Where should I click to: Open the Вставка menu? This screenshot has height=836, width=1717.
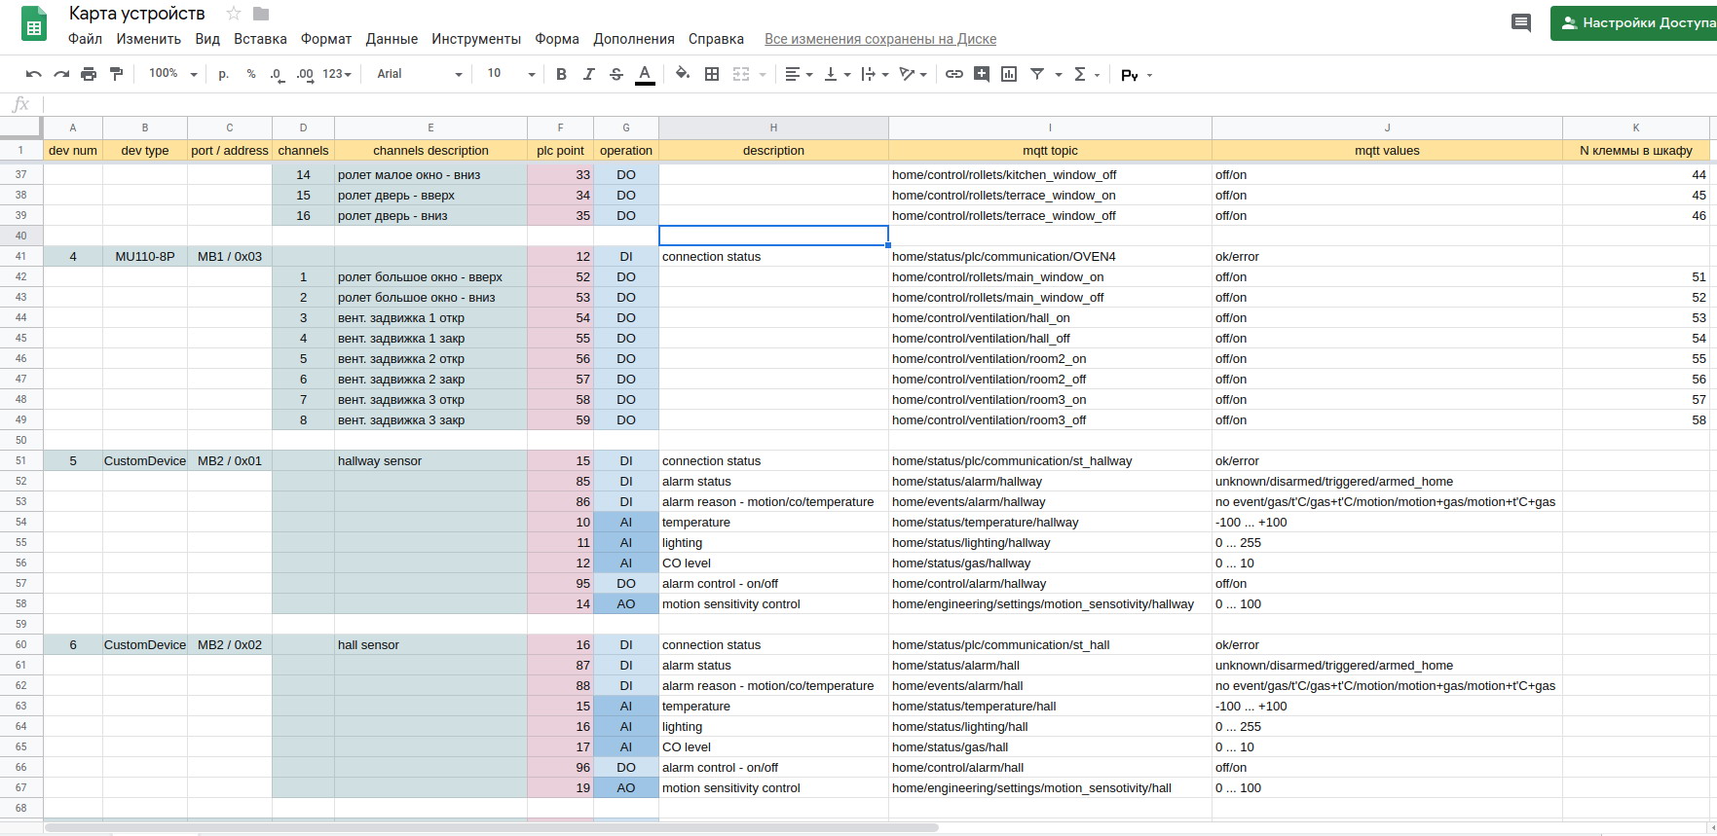click(x=260, y=39)
